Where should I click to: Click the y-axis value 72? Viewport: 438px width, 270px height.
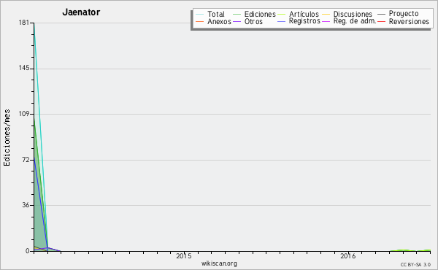click(x=25, y=160)
